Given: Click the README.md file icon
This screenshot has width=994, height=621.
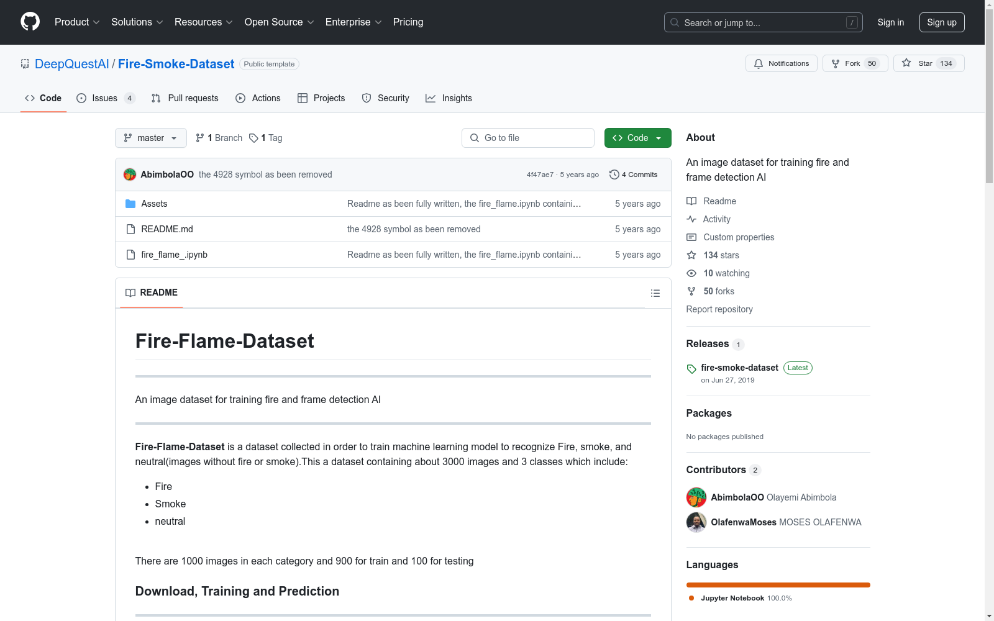Looking at the screenshot, I should tap(130, 229).
